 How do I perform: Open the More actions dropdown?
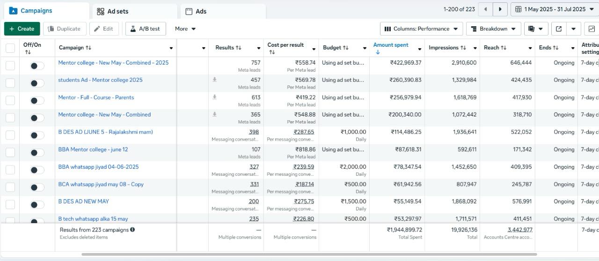(185, 29)
